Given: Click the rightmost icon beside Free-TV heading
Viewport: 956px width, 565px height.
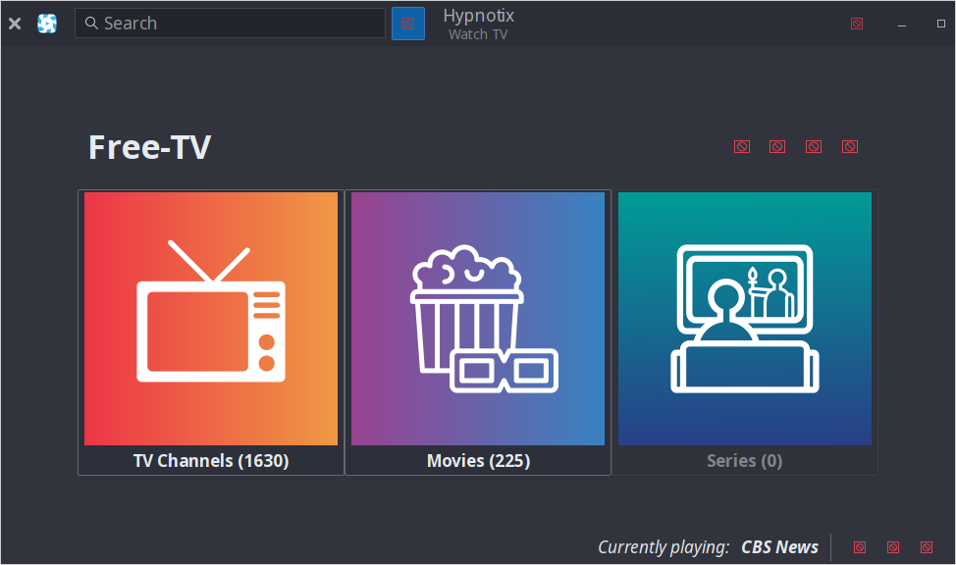Looking at the screenshot, I should coord(850,146).
